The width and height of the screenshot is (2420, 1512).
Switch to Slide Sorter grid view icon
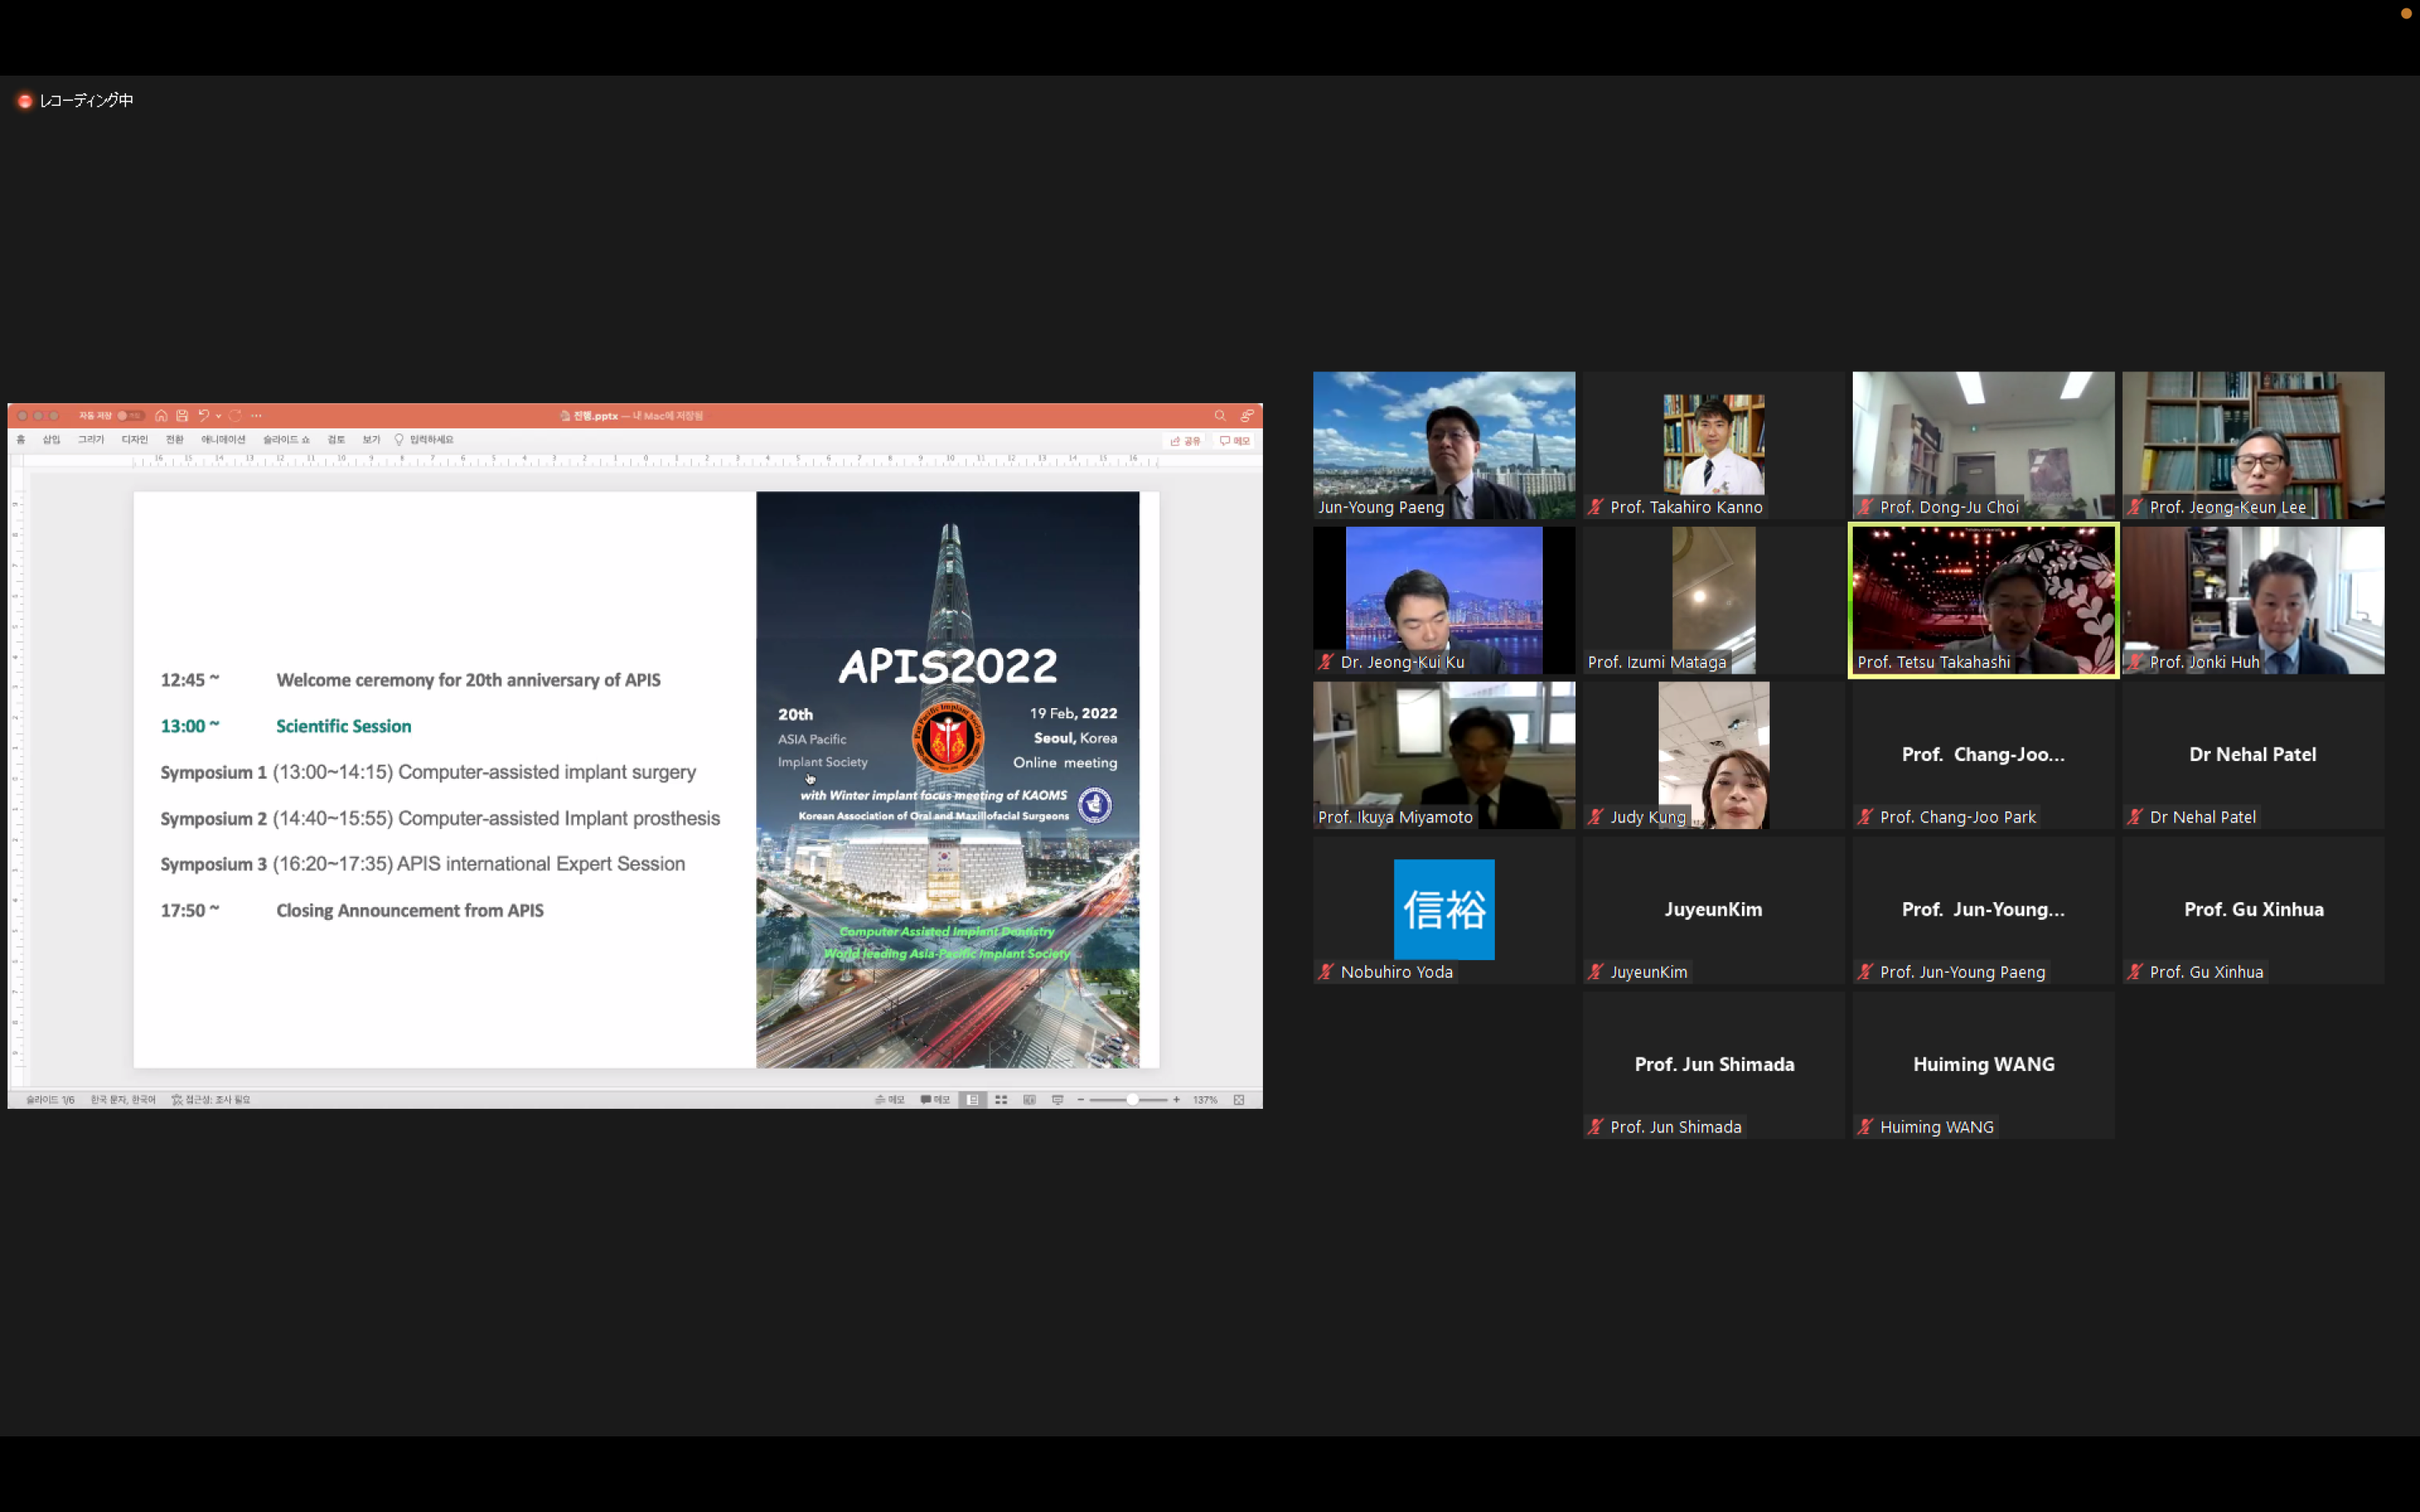1001,1100
